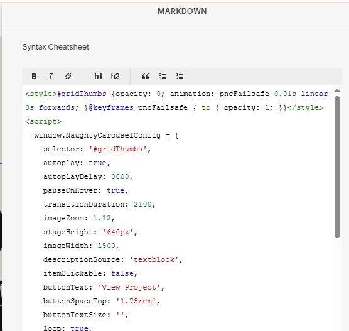Screen dimensions: 349x331
Task: Apply h2 heading style
Action: coord(115,77)
